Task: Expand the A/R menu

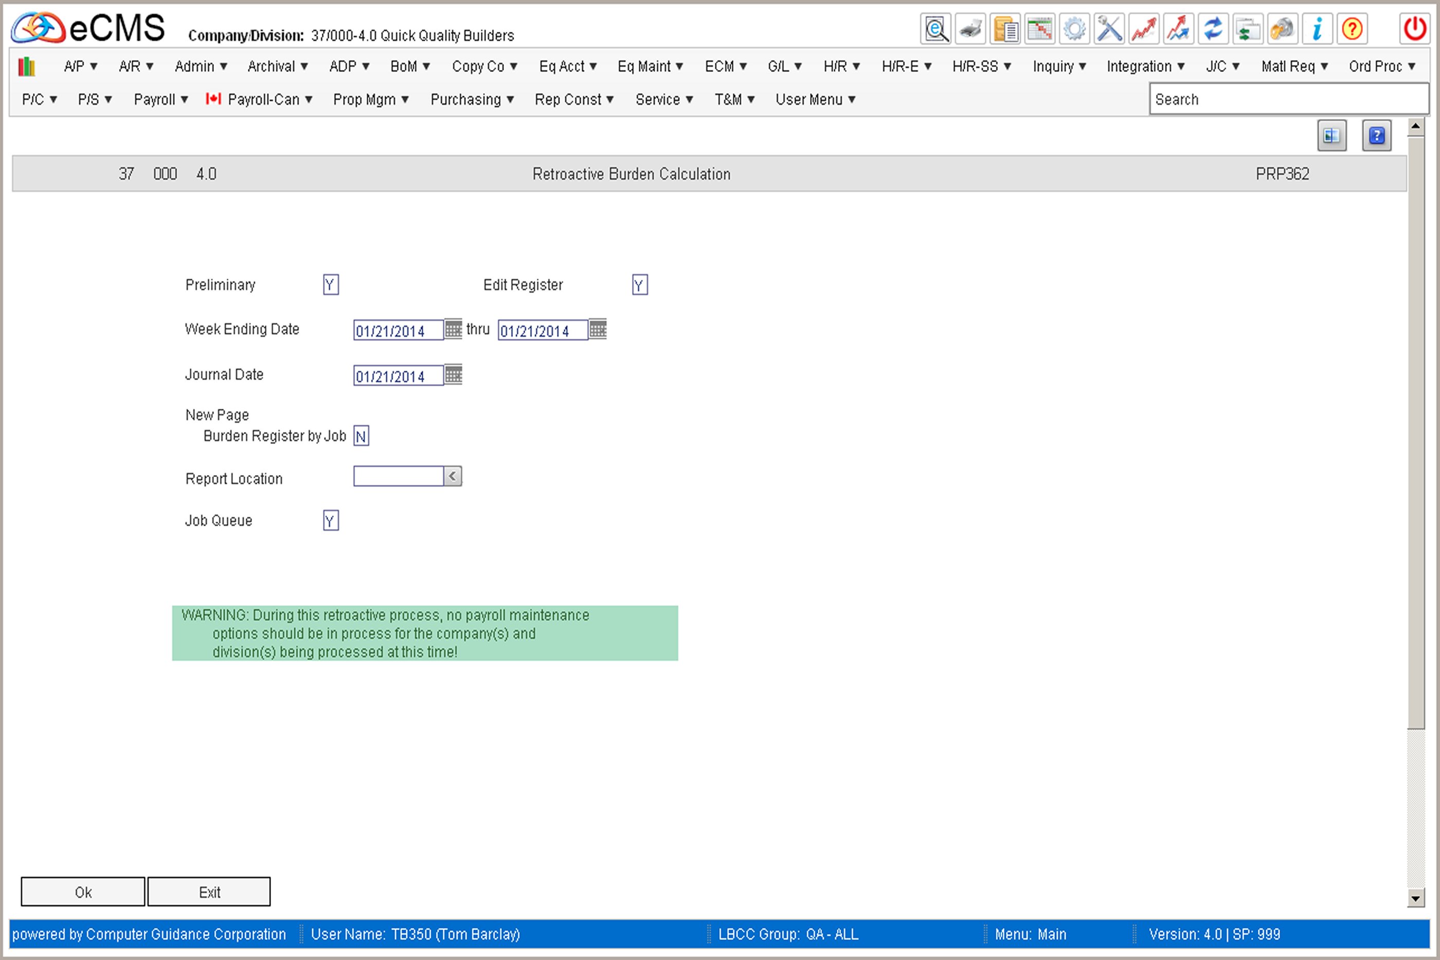Action: pos(136,66)
